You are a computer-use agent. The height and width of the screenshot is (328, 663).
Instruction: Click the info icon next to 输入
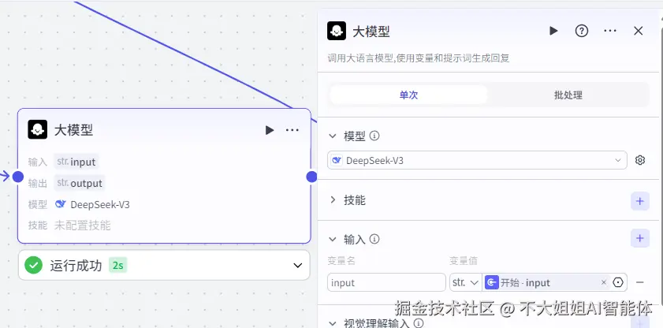(x=374, y=239)
